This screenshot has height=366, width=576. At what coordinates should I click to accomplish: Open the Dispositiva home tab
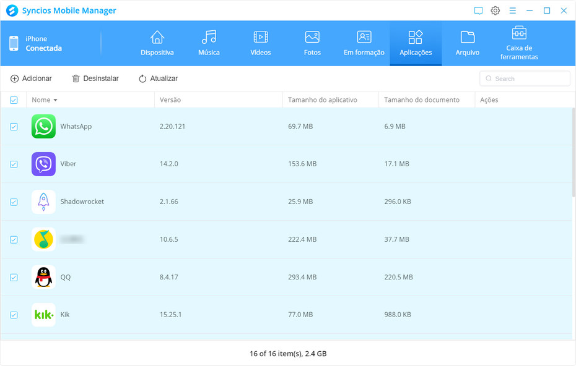pos(157,43)
